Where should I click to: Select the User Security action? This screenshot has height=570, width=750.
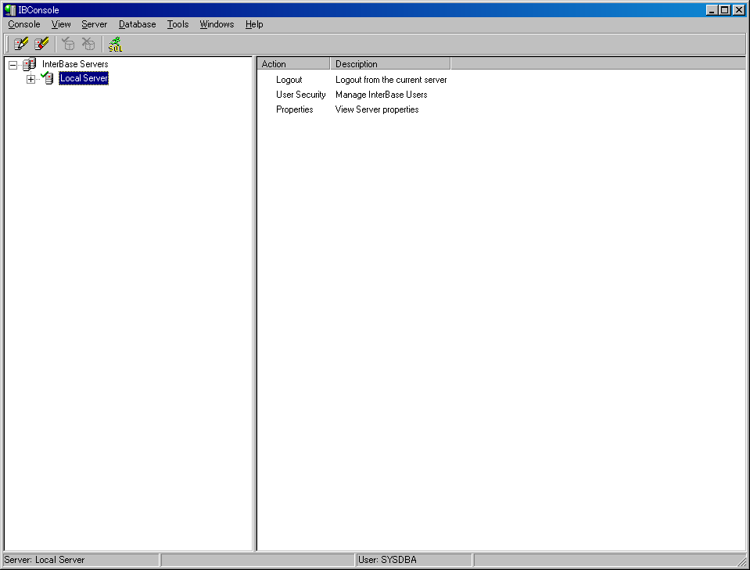tap(300, 95)
